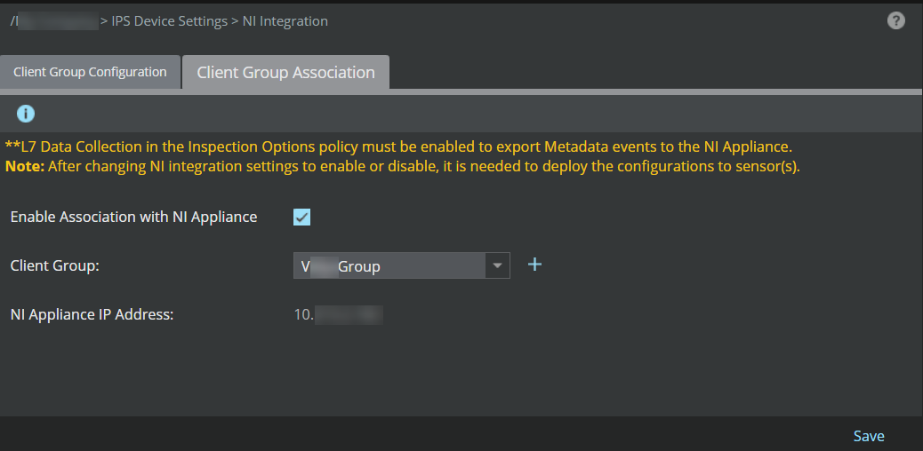Open the help question mark icon

point(895,21)
